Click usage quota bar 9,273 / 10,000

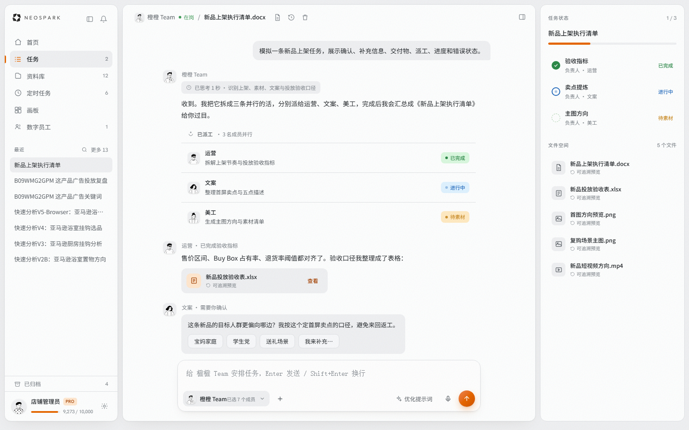[44, 412]
